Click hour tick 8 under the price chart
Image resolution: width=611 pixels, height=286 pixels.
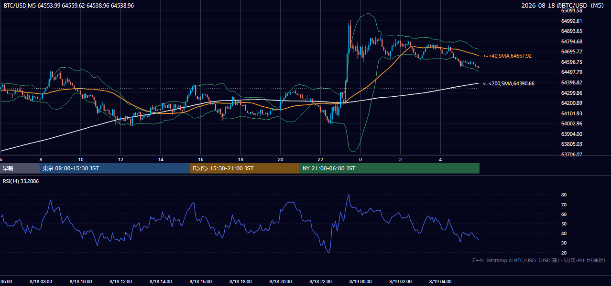pyautogui.click(x=41, y=160)
